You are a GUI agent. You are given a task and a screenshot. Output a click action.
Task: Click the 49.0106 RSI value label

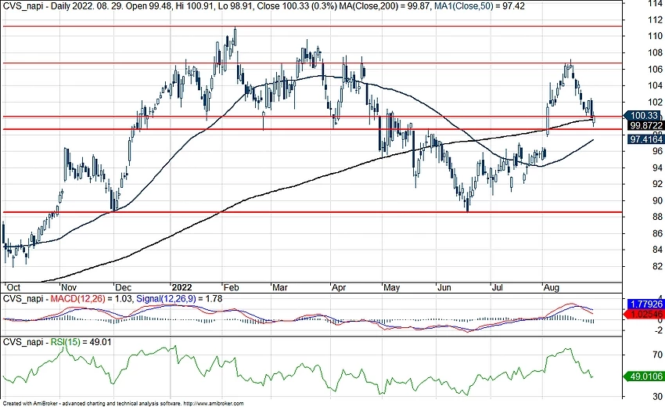[644, 376]
